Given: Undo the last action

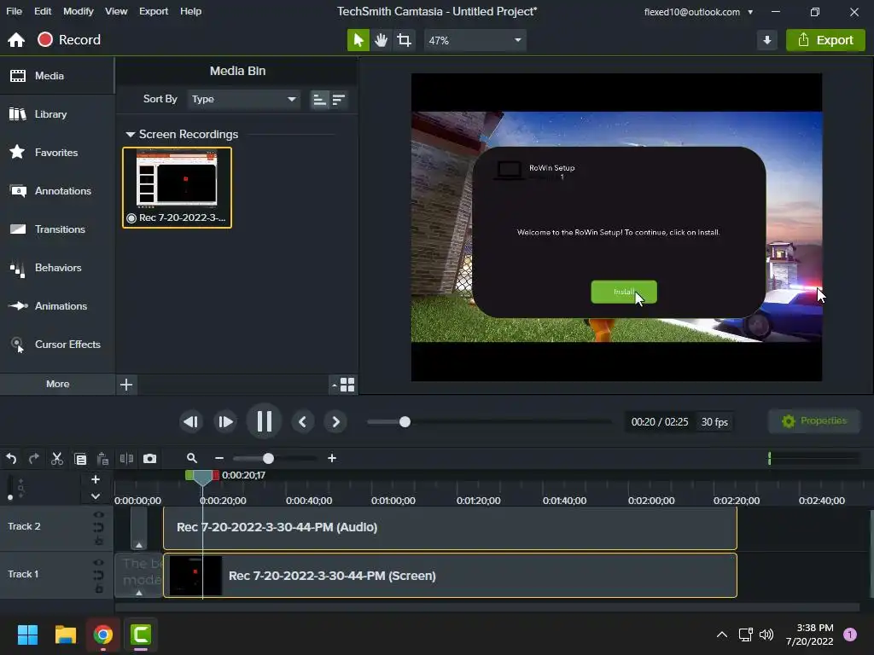Looking at the screenshot, I should click(11, 458).
